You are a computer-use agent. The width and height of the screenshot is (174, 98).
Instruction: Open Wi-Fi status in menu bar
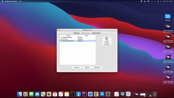click(152, 1)
